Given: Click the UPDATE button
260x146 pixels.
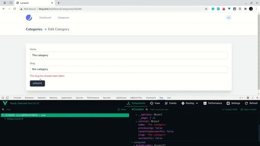Looking at the screenshot, I should click(x=37, y=84).
